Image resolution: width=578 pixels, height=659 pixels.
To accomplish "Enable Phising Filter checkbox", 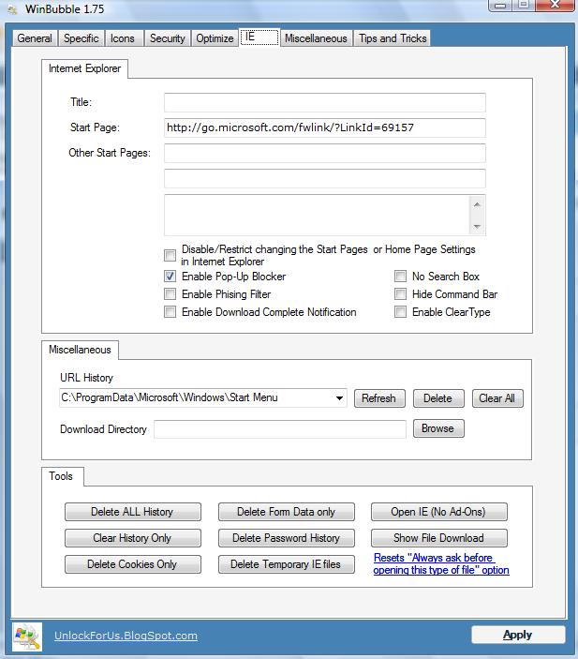I will pyautogui.click(x=170, y=293).
